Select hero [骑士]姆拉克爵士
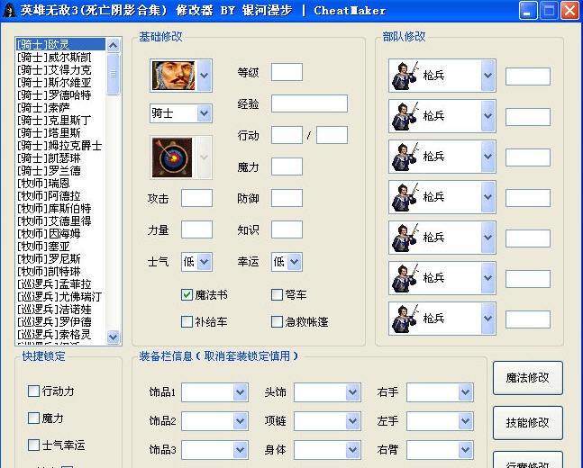Viewport: 583px width, 468px height. coord(60,146)
